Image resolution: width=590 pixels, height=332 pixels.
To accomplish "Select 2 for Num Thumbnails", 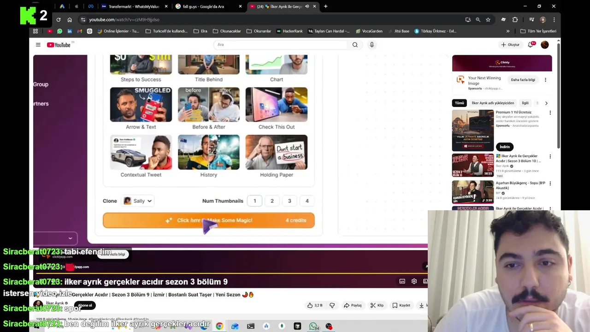I will point(272,201).
